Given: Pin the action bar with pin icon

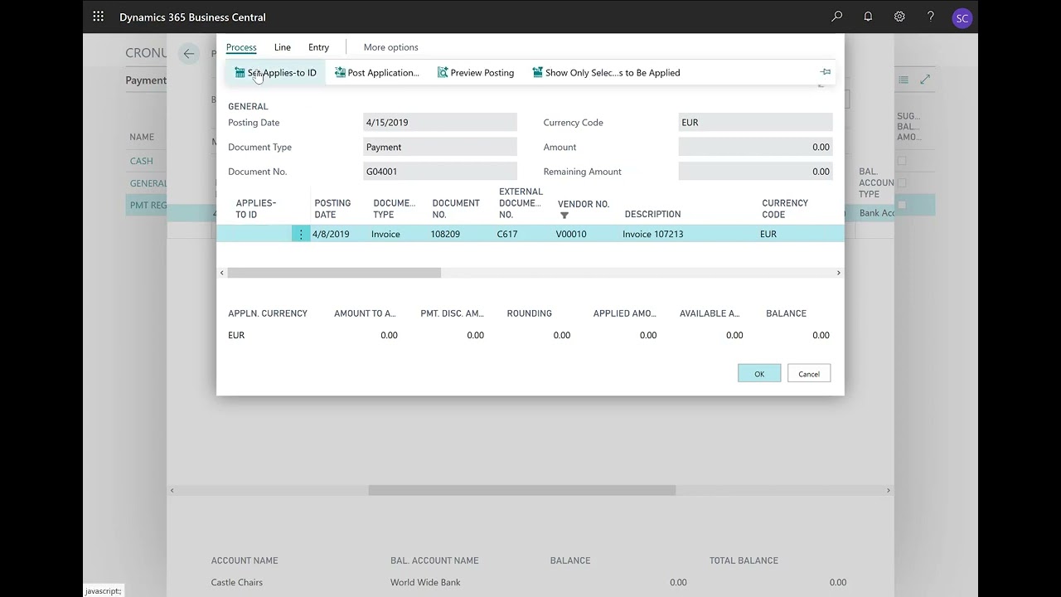Looking at the screenshot, I should [x=826, y=72].
